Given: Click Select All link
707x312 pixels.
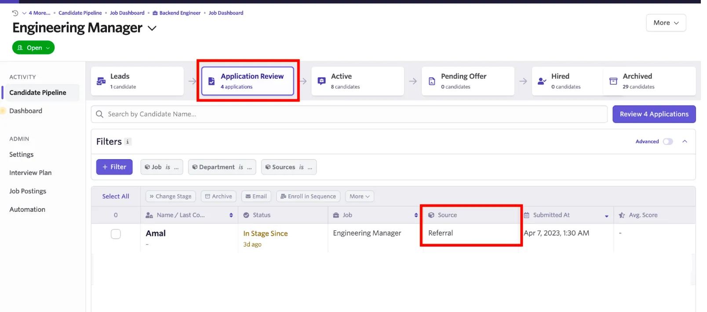Looking at the screenshot, I should click(x=116, y=196).
